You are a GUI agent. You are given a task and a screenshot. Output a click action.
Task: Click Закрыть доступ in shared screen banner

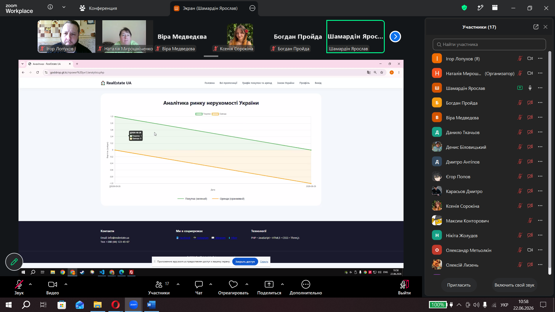pos(245,261)
